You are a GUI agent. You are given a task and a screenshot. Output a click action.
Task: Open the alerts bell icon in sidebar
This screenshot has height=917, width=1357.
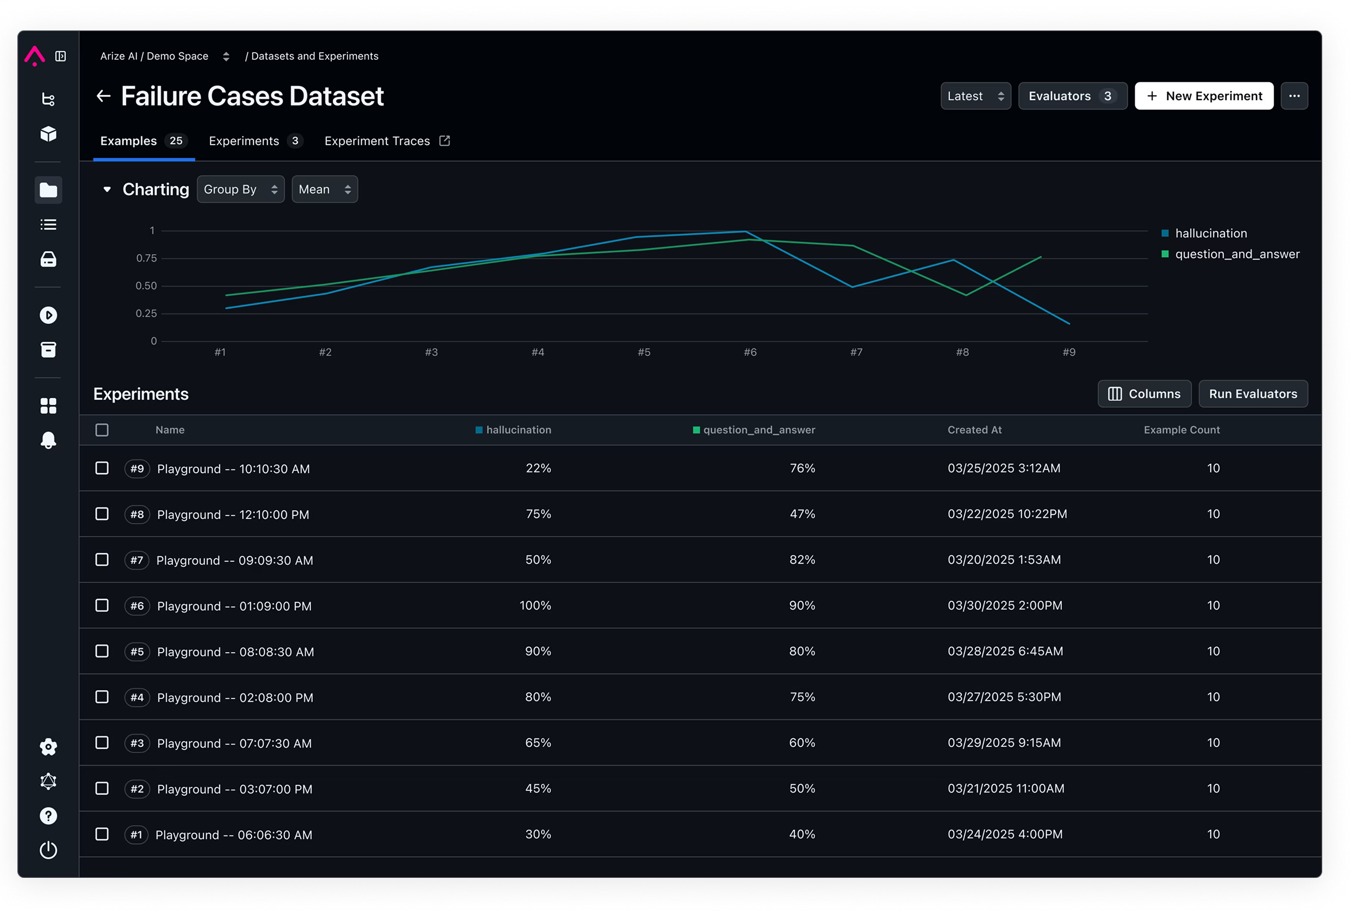click(x=48, y=441)
